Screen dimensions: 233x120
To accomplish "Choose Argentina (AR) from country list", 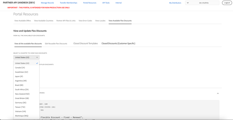I will (x=26, y=81).
